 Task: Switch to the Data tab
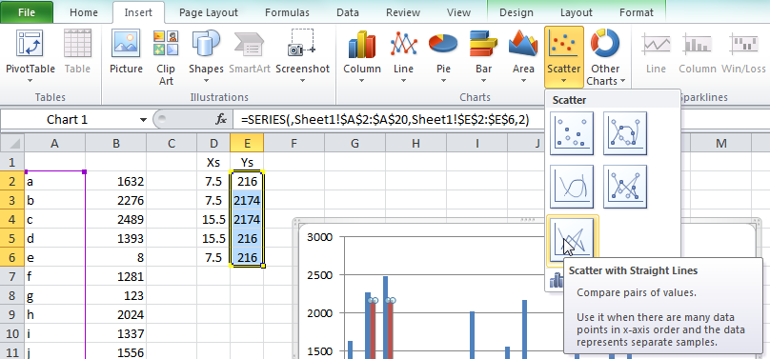click(347, 12)
